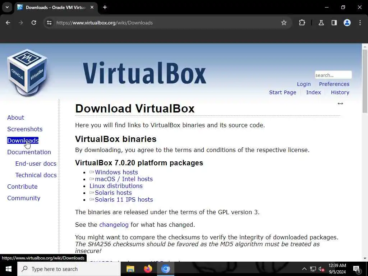368x276 pixels.
Task: Open Chrome Labs flask icon
Action: click(321, 23)
